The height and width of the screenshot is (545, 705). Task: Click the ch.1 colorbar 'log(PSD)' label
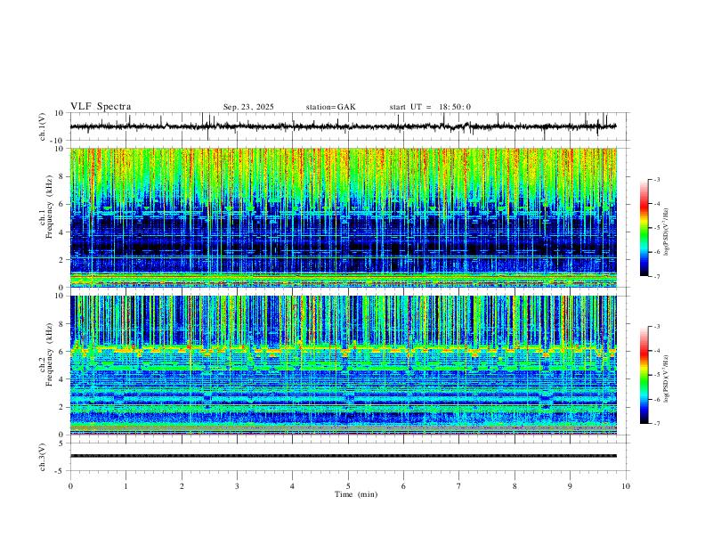click(666, 232)
